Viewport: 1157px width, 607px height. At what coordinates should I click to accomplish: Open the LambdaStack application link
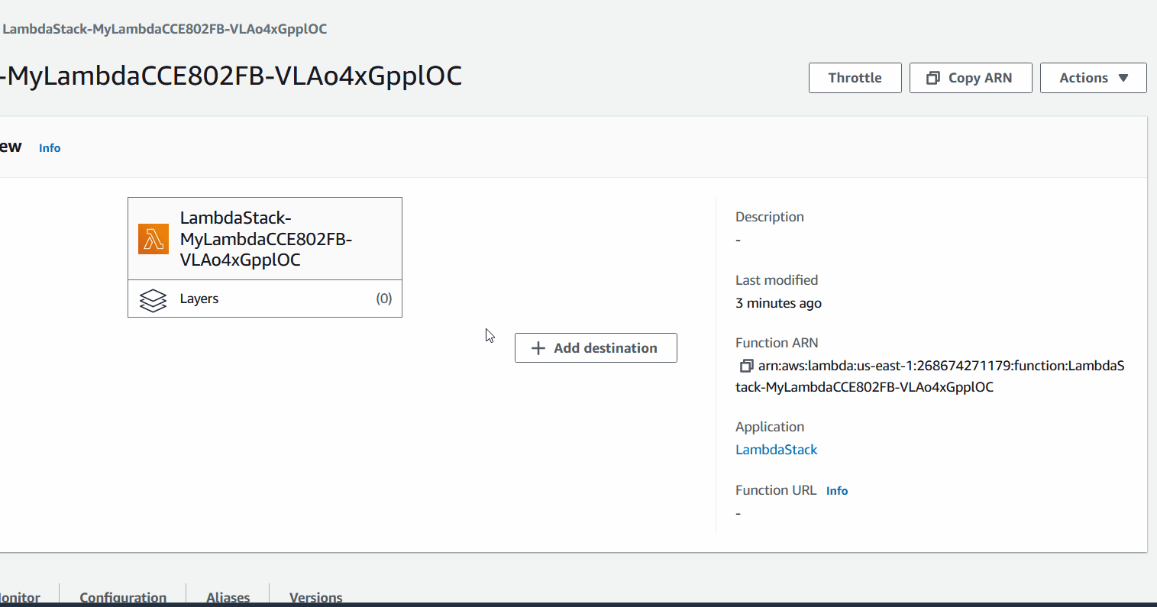776,450
